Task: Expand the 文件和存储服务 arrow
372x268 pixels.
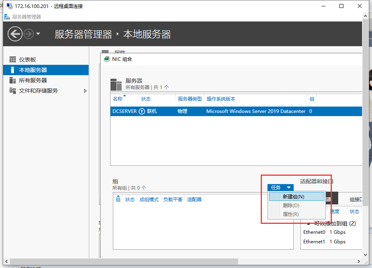Action: pos(85,91)
